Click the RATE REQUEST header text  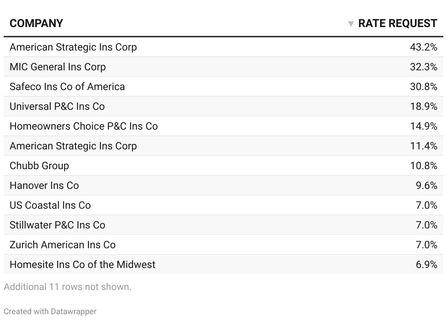pyautogui.click(x=398, y=23)
